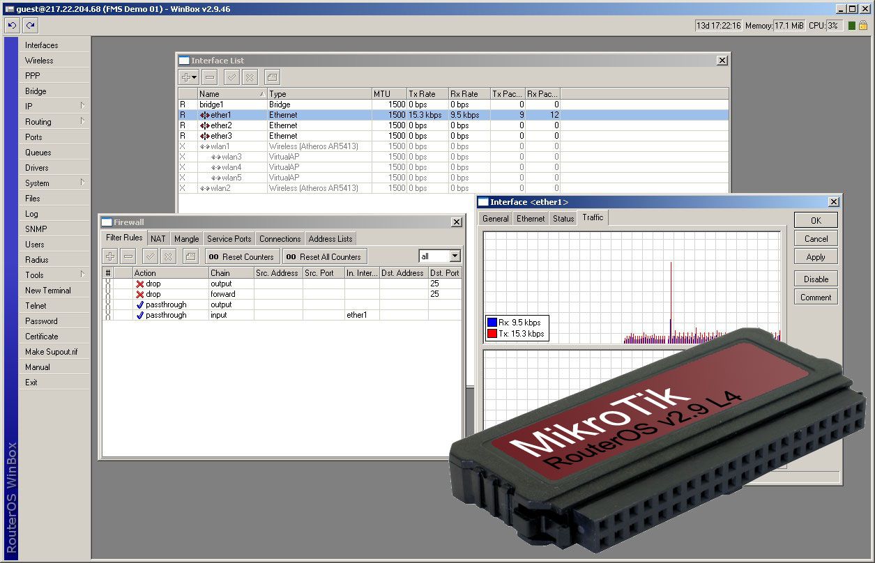Click the wlan1 wireless interface icon
The image size is (875, 563).
pyautogui.click(x=204, y=146)
